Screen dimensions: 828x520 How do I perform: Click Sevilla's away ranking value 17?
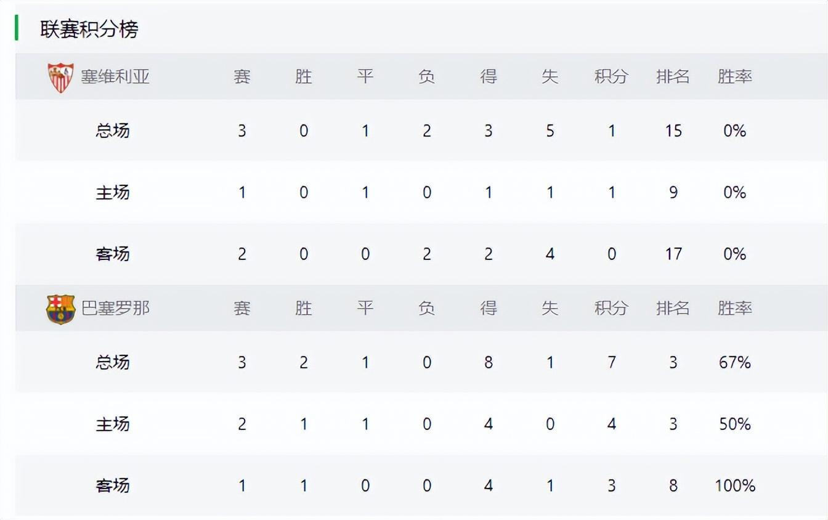pos(673,254)
